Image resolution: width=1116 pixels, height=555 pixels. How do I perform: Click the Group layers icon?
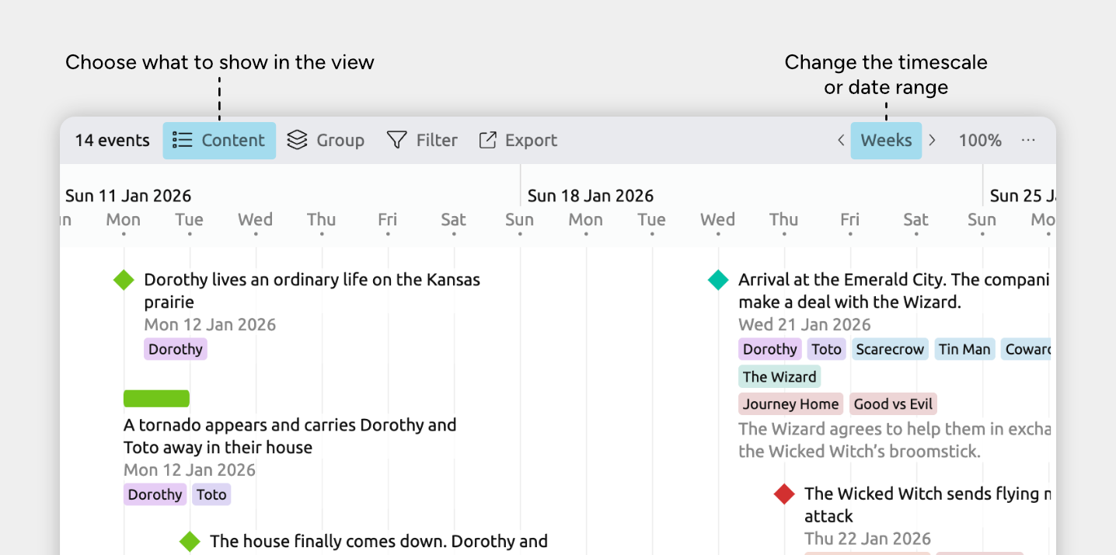(297, 140)
